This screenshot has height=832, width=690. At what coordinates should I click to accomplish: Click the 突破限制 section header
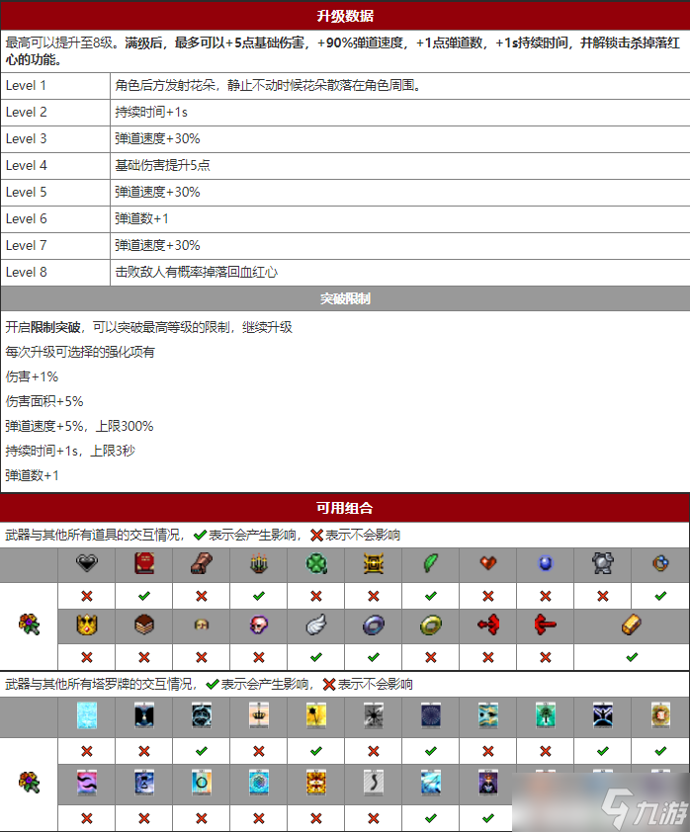pyautogui.click(x=345, y=298)
